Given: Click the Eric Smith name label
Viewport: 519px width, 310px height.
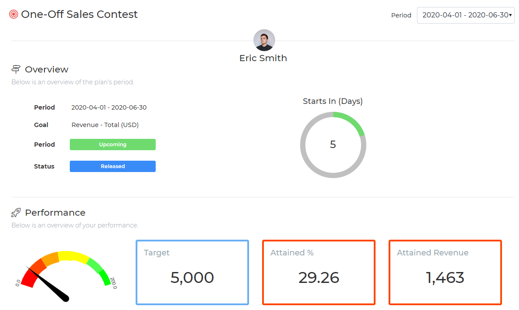Looking at the screenshot, I should pos(263,58).
